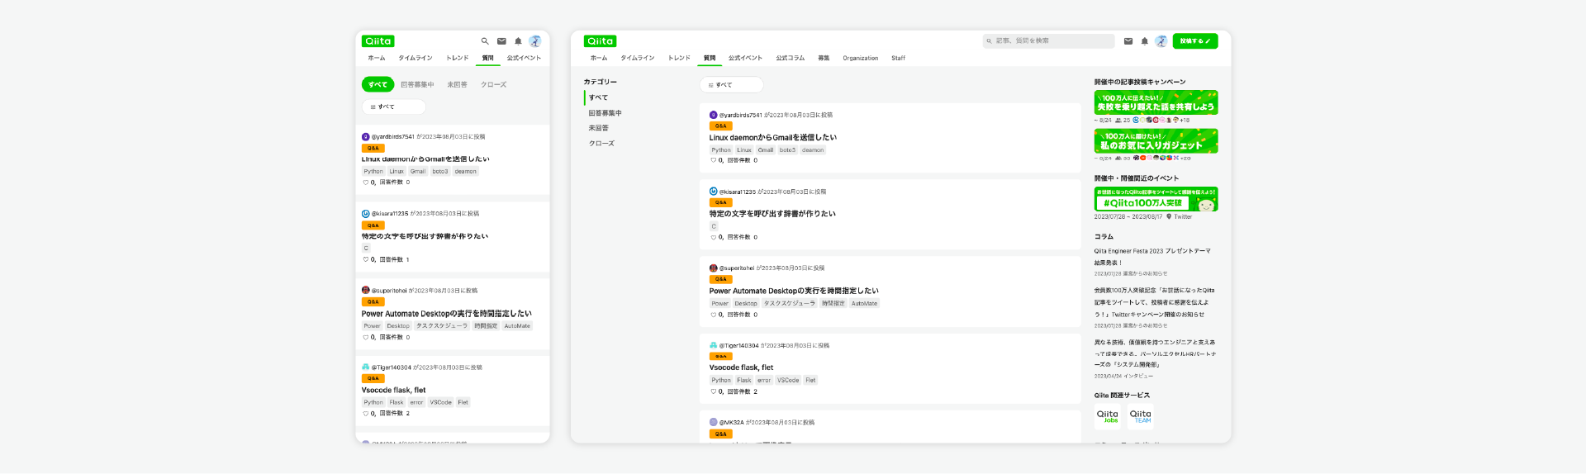Select 回答募集中 in desktop category sidebar
Image resolution: width=1586 pixels, height=474 pixels.
point(605,113)
